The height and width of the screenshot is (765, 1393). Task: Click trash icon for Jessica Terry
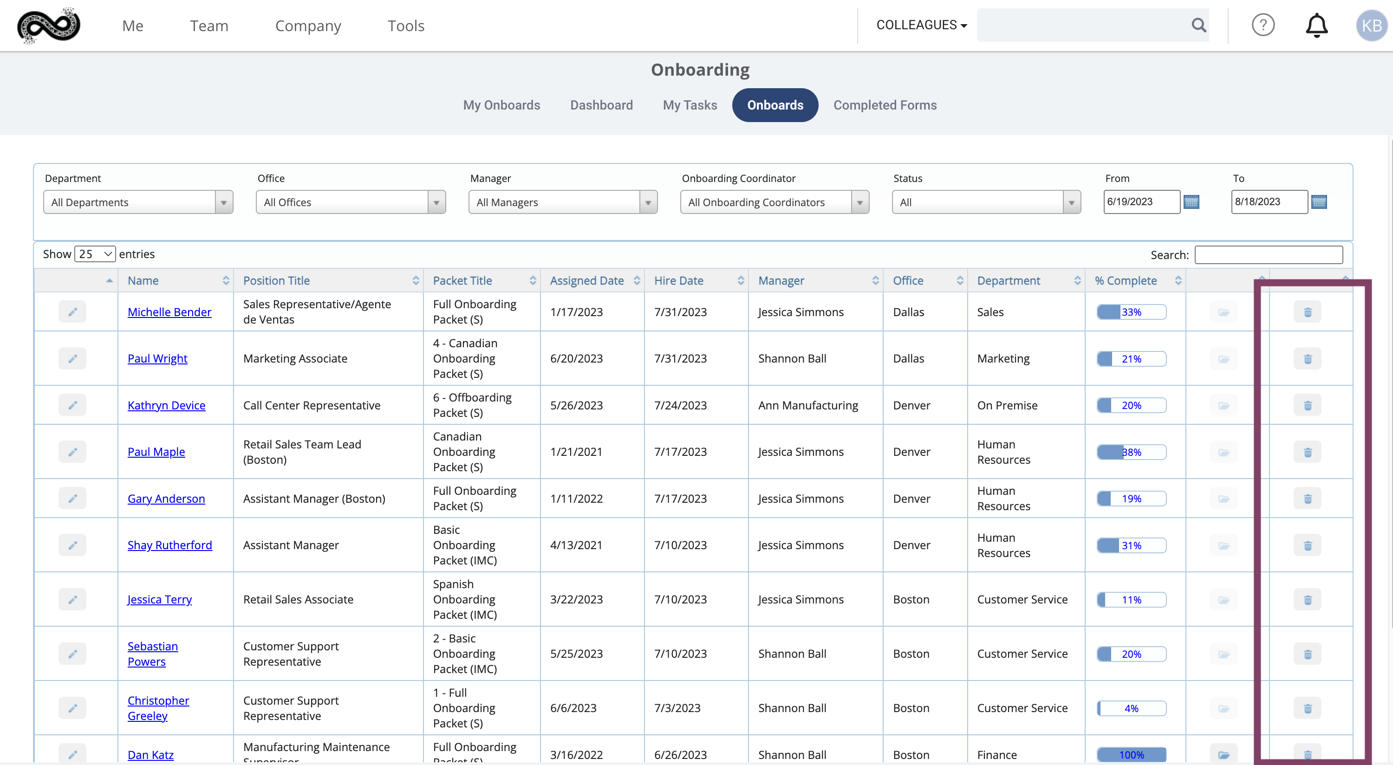pos(1308,600)
